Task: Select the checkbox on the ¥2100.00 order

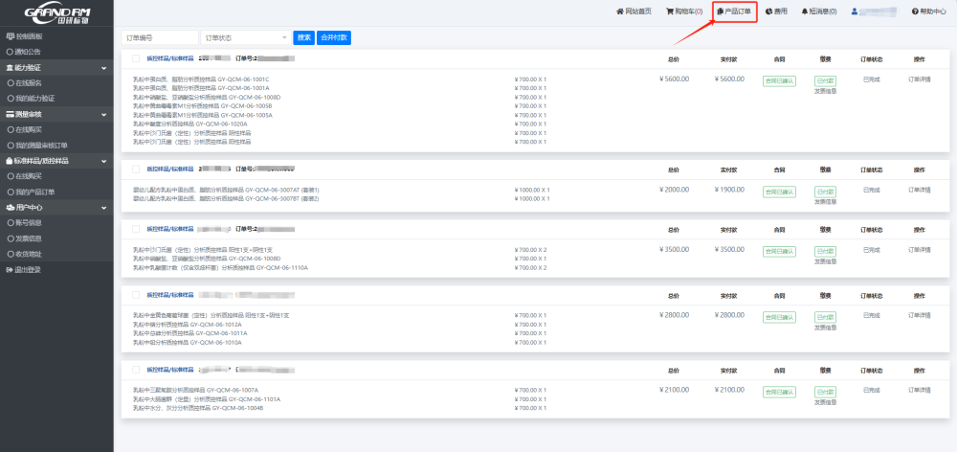Action: click(137, 369)
